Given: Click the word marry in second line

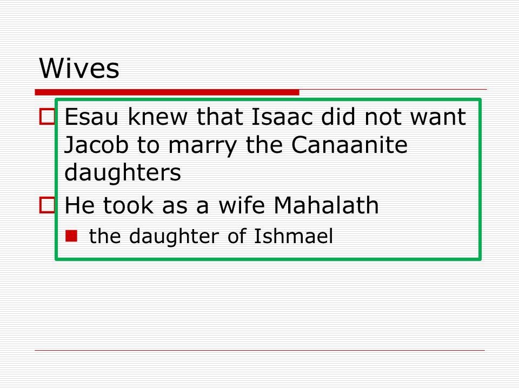Looking at the screenshot, I should 203,146.
